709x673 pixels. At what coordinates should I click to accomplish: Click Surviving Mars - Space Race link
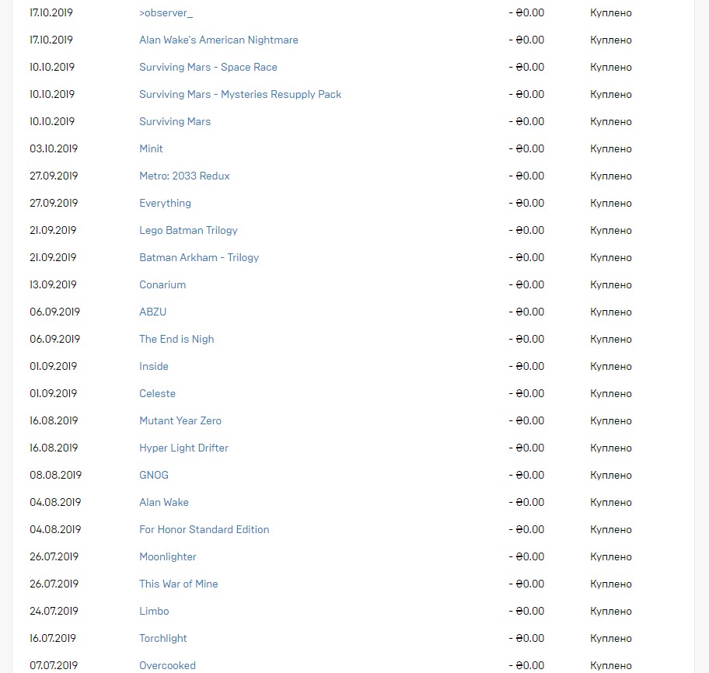[208, 68]
